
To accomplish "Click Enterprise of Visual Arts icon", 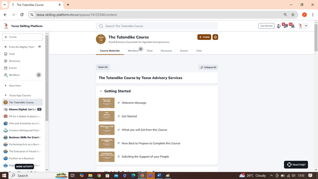I will click(x=6, y=152).
